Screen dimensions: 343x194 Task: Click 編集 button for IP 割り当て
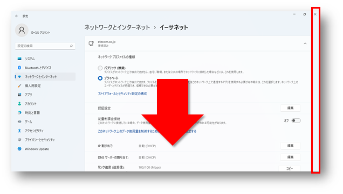[x=290, y=146]
